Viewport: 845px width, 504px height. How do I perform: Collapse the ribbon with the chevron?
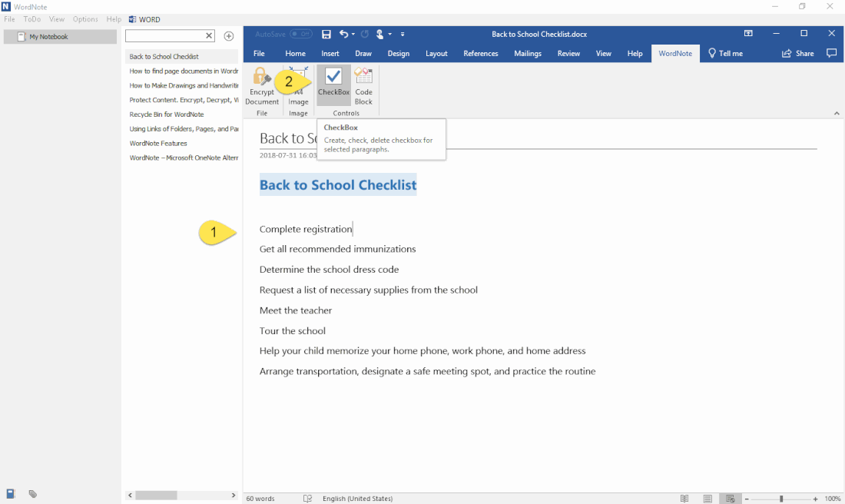[x=837, y=112]
